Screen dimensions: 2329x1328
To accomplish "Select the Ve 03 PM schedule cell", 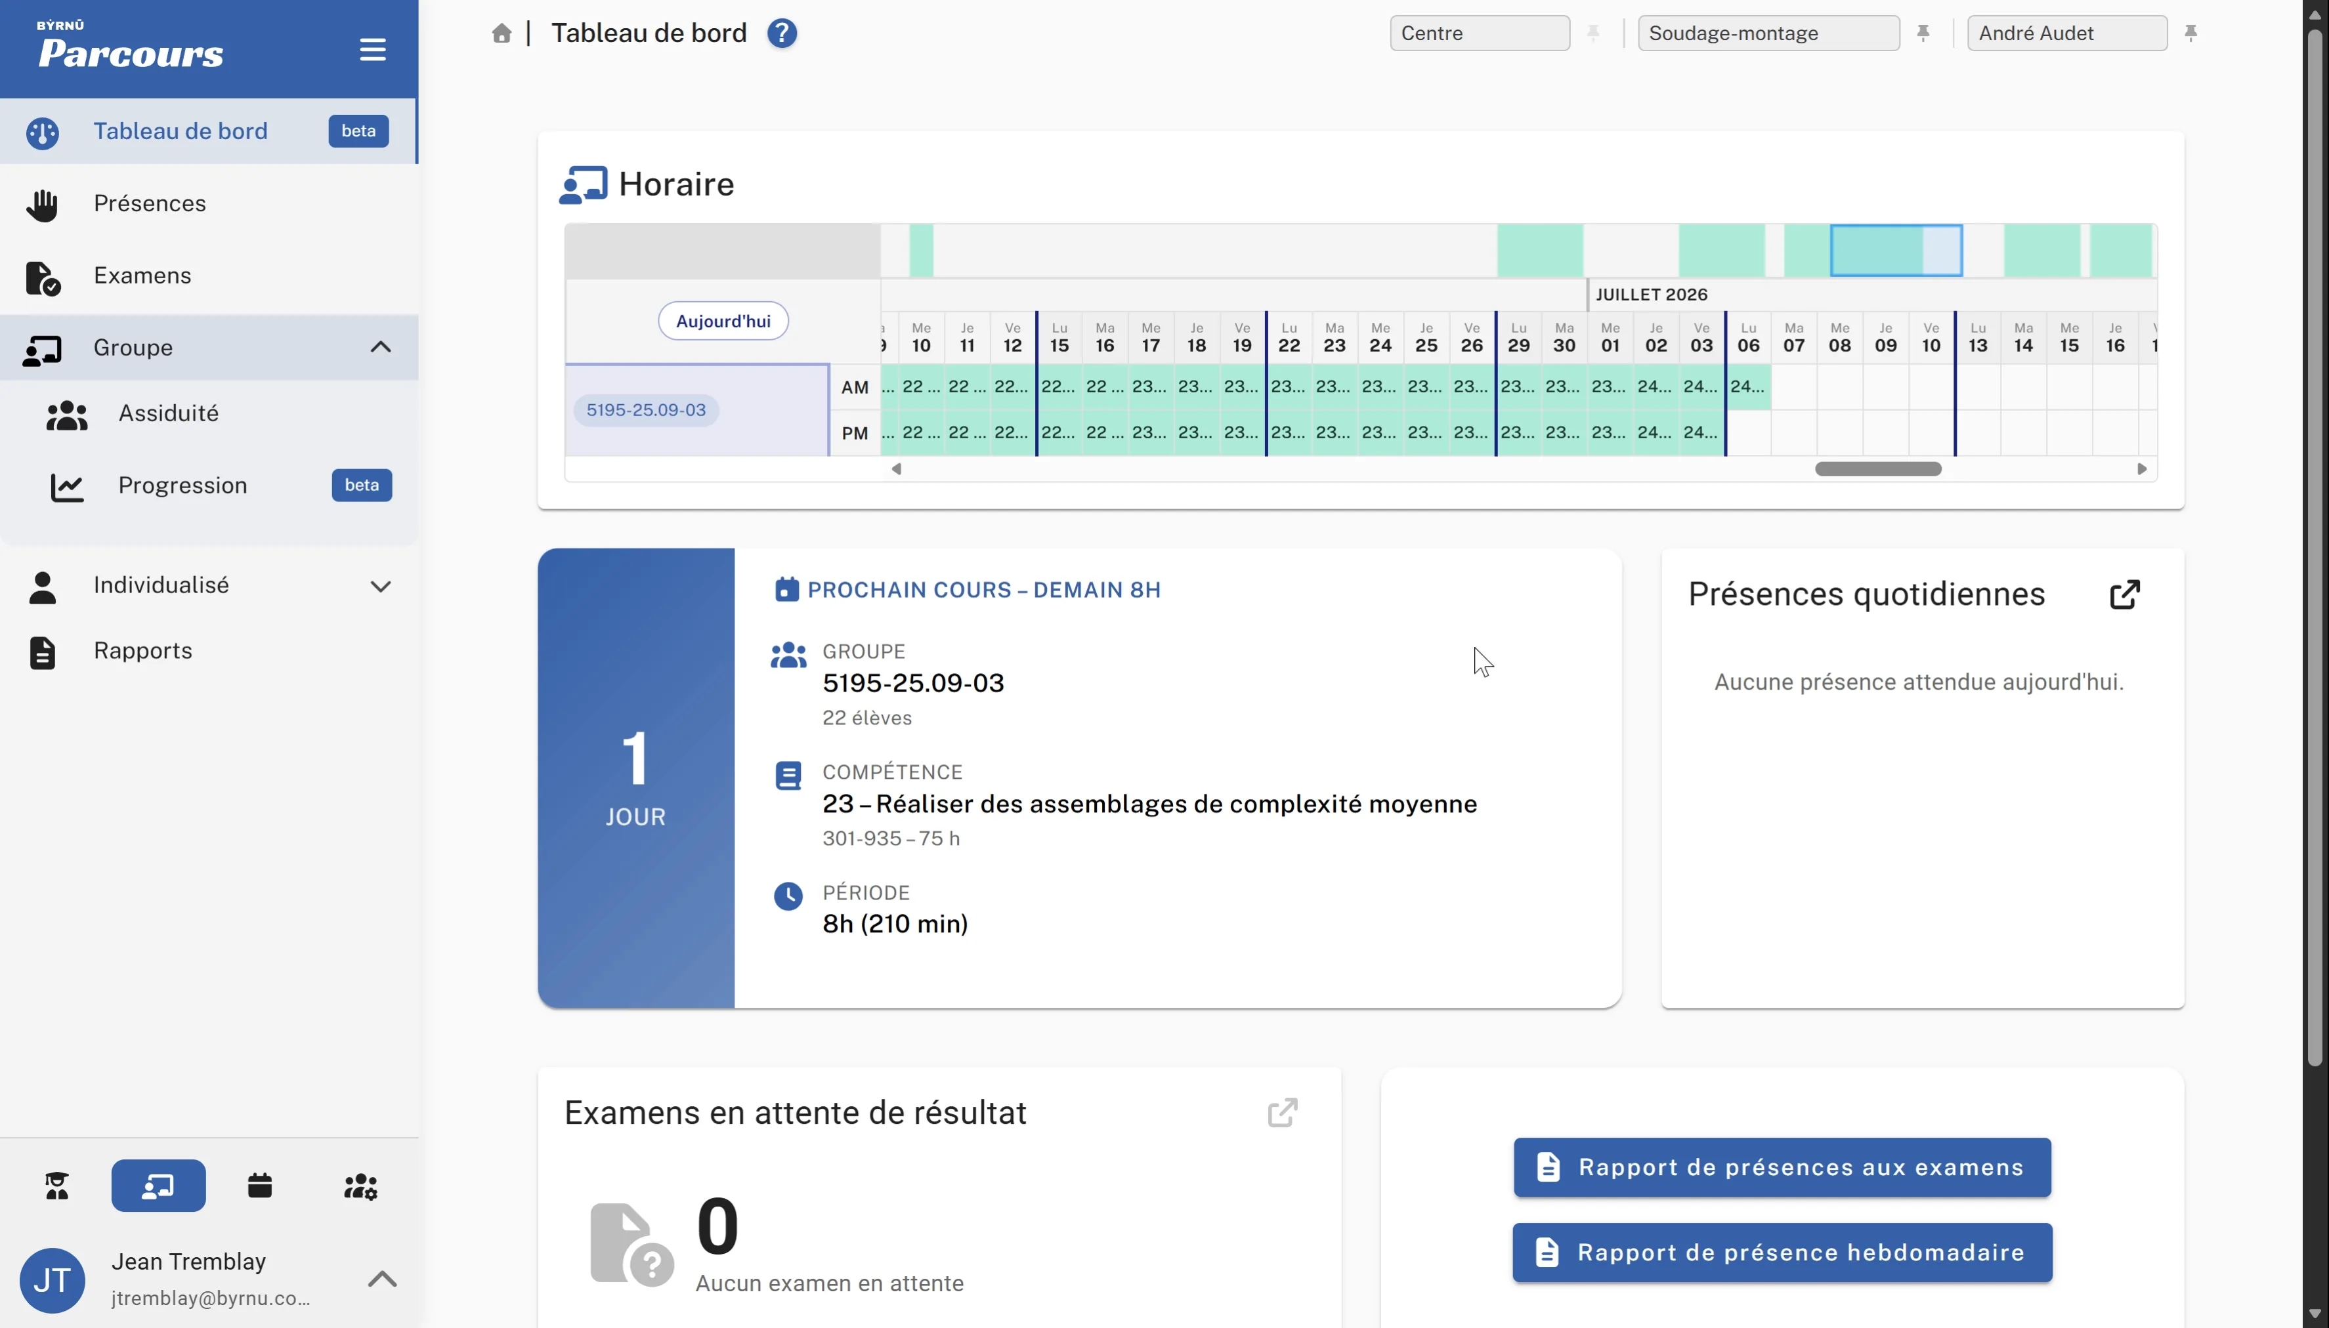I will (1701, 432).
